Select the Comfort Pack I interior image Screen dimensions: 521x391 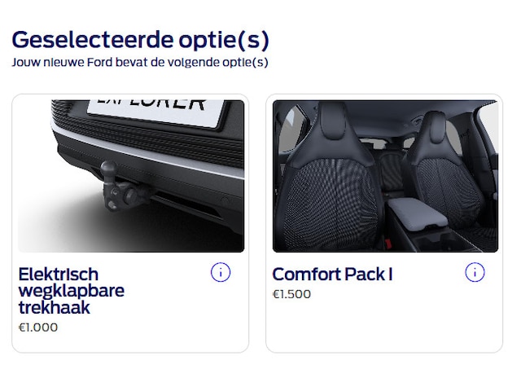385,176
